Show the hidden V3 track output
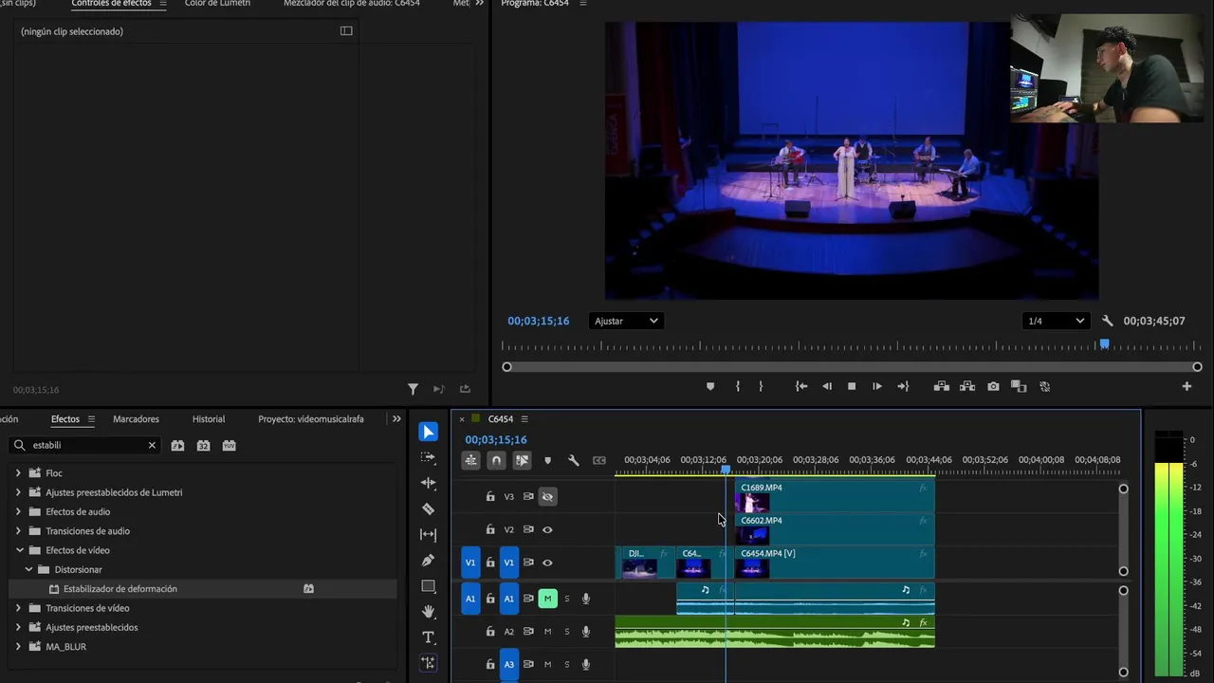The height and width of the screenshot is (683, 1214). (547, 496)
